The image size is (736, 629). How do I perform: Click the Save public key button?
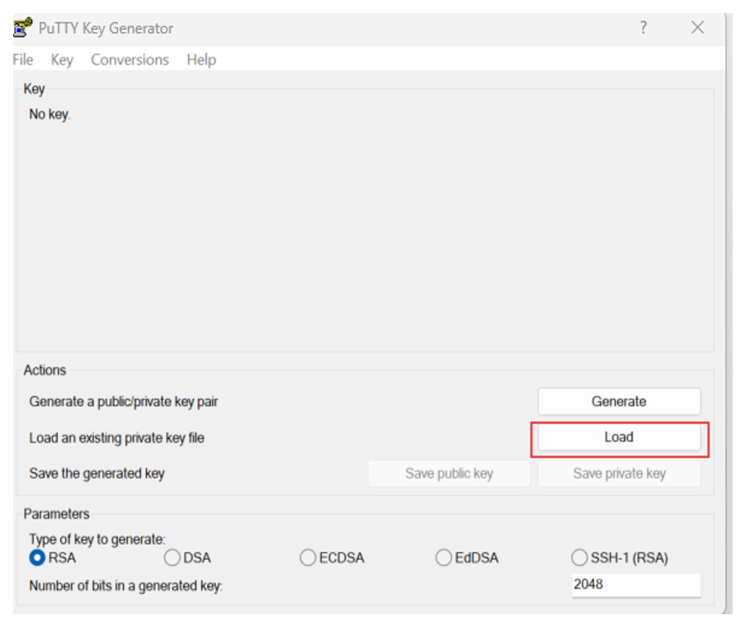click(449, 474)
